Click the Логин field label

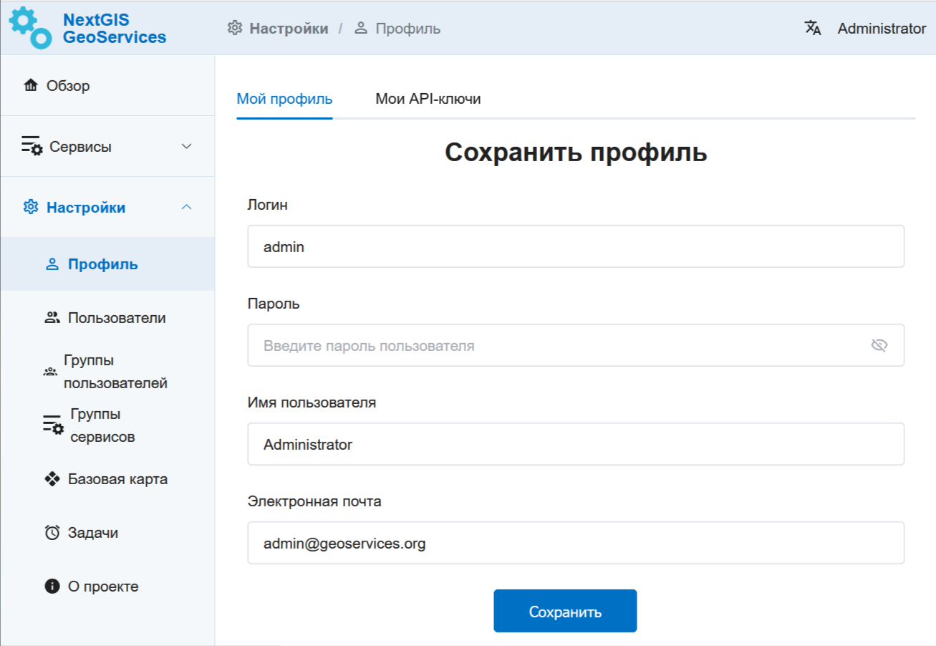268,205
